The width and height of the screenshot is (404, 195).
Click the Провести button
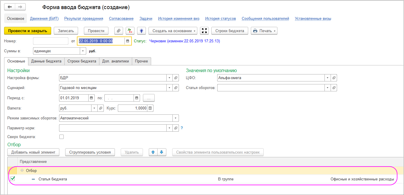tap(96, 31)
